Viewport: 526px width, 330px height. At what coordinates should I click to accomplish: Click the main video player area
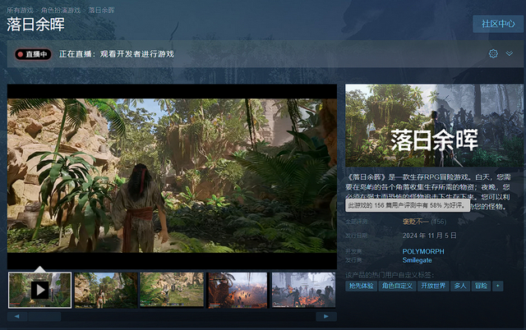point(172,176)
